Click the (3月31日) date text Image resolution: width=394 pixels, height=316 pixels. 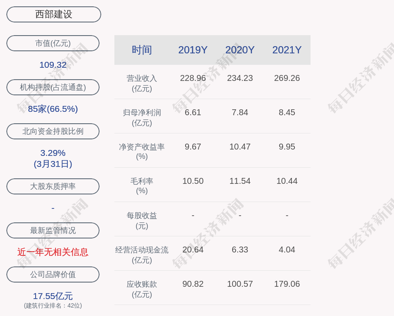click(53, 164)
